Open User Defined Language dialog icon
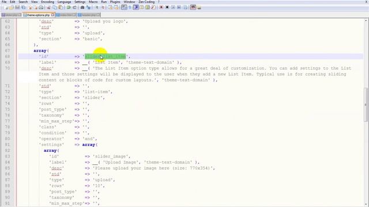This screenshot has height=207, width=369. 141,7
